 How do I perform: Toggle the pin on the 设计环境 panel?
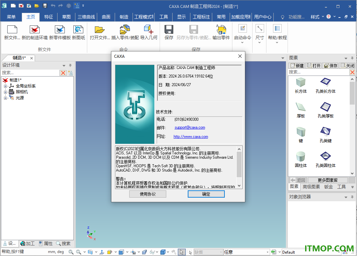(70, 65)
